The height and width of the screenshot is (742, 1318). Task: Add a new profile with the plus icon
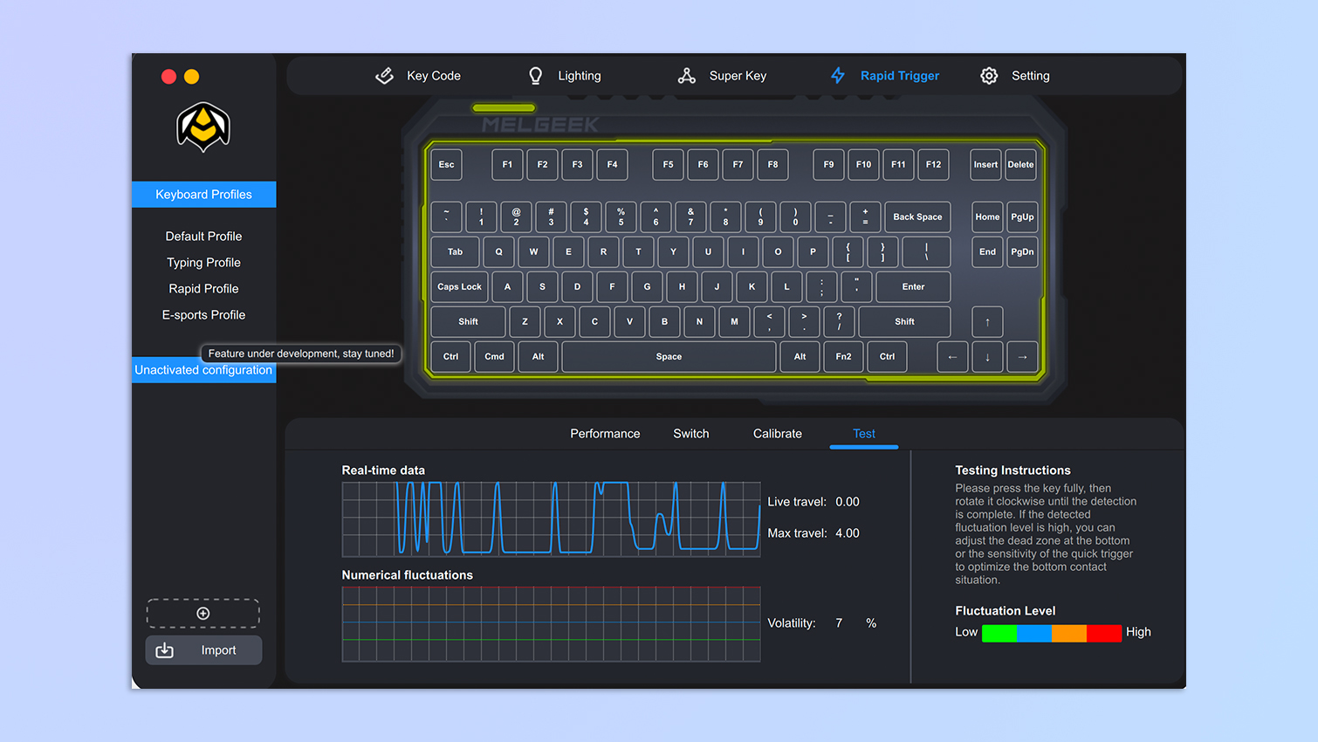coord(203,614)
